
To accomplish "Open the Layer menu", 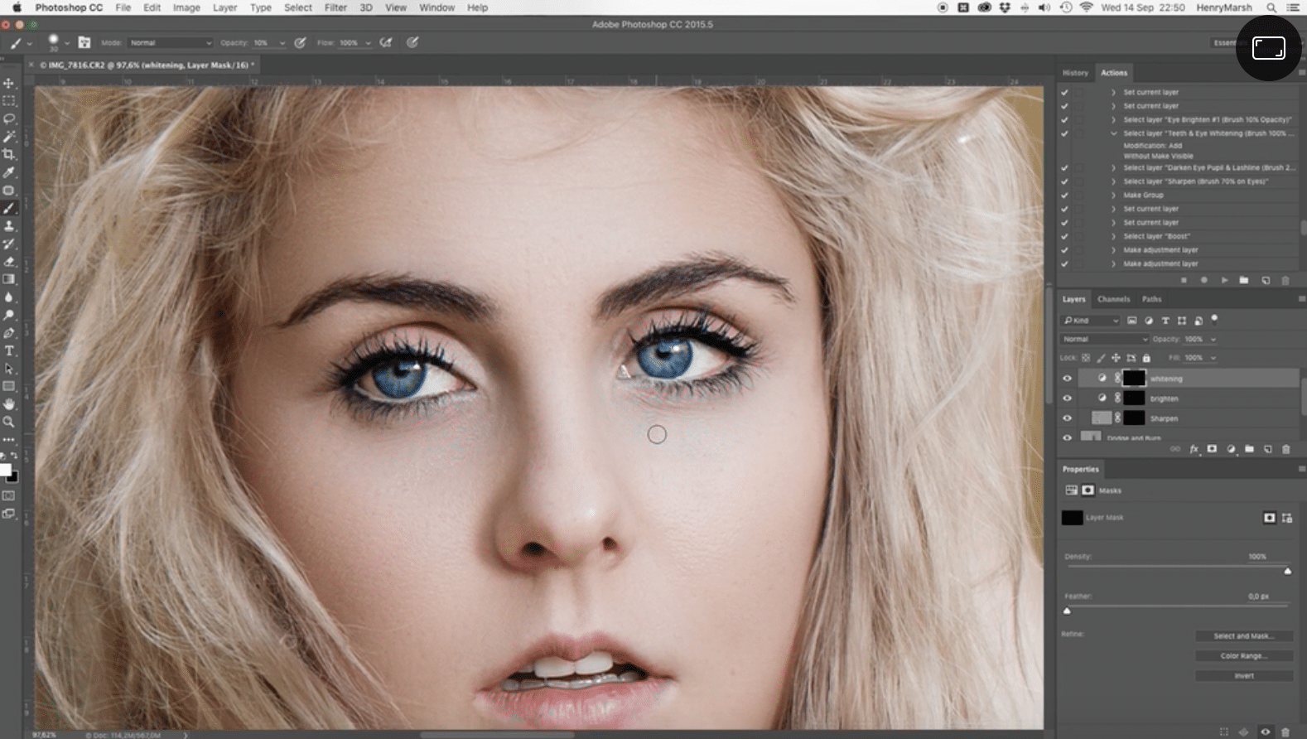I will 224,7.
